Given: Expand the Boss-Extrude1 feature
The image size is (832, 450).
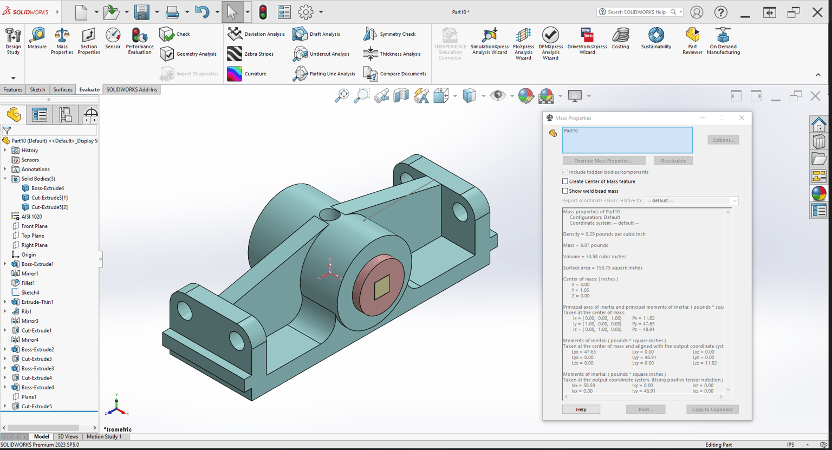Looking at the screenshot, I should pos(5,264).
